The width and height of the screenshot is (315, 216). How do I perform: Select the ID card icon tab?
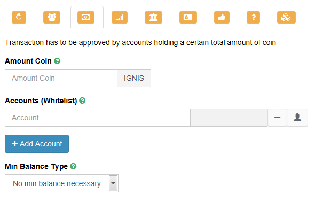(x=188, y=17)
